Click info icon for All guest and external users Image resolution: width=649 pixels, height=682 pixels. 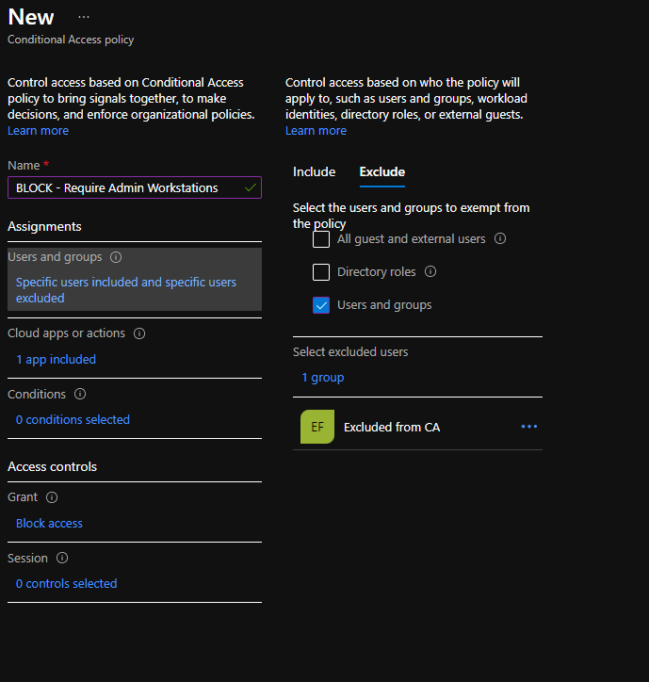click(x=500, y=239)
